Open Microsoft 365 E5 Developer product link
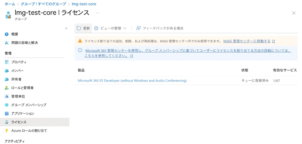Image resolution: width=302 pixels, height=144 pixels. 132,81
